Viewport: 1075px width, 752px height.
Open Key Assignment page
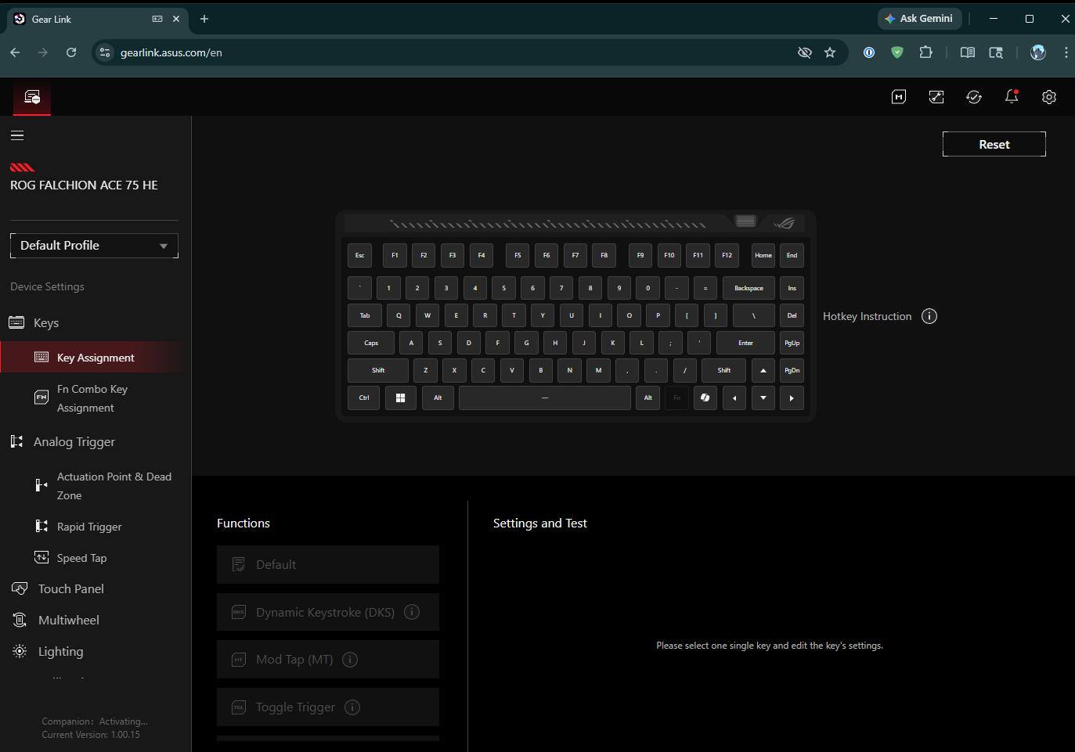[94, 358]
